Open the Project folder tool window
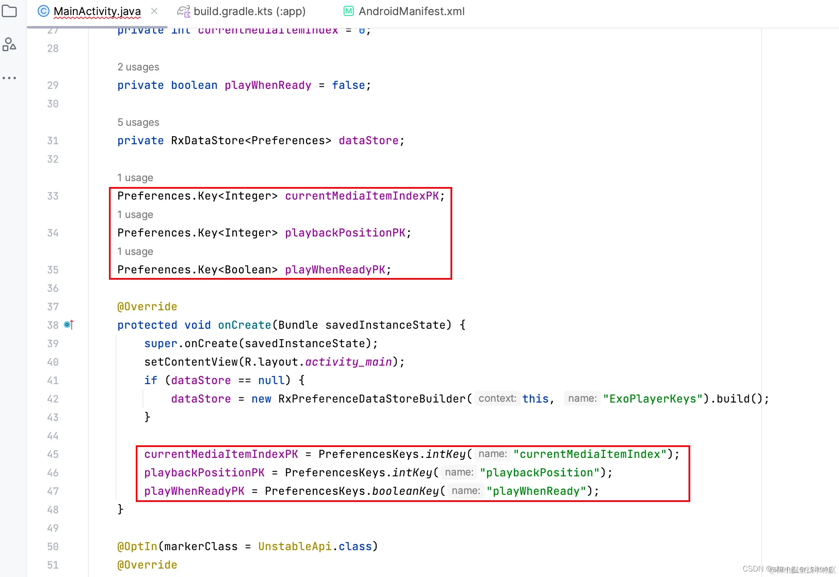 coord(9,11)
